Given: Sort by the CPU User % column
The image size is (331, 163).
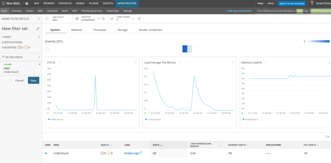Looking at the screenshot, I should pos(311,145).
